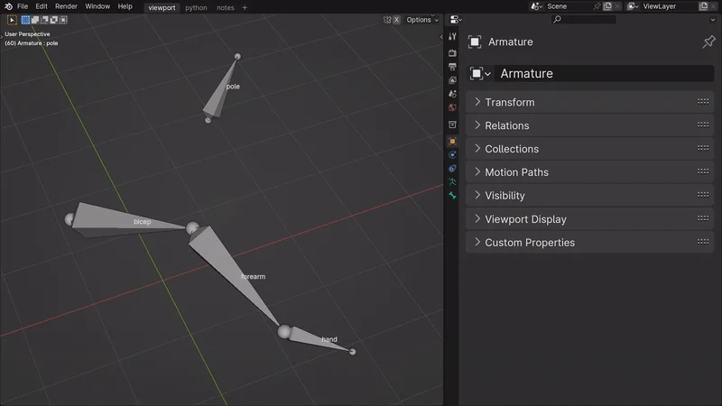
Task: Open the Collection properties tab
Action: (452, 125)
